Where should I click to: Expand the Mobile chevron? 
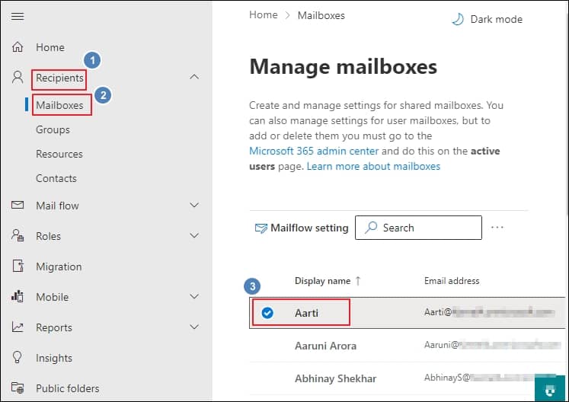tap(194, 296)
